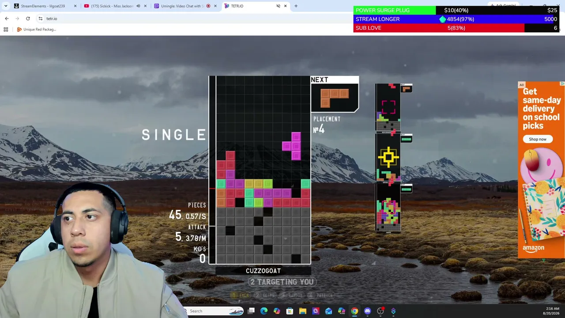Screen dimensions: 565x318
Task: Close the Sickick YouTube tab
Action: [x=145, y=6]
